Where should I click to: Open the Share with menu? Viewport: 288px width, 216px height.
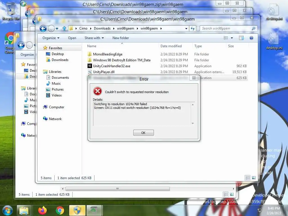click(94, 38)
